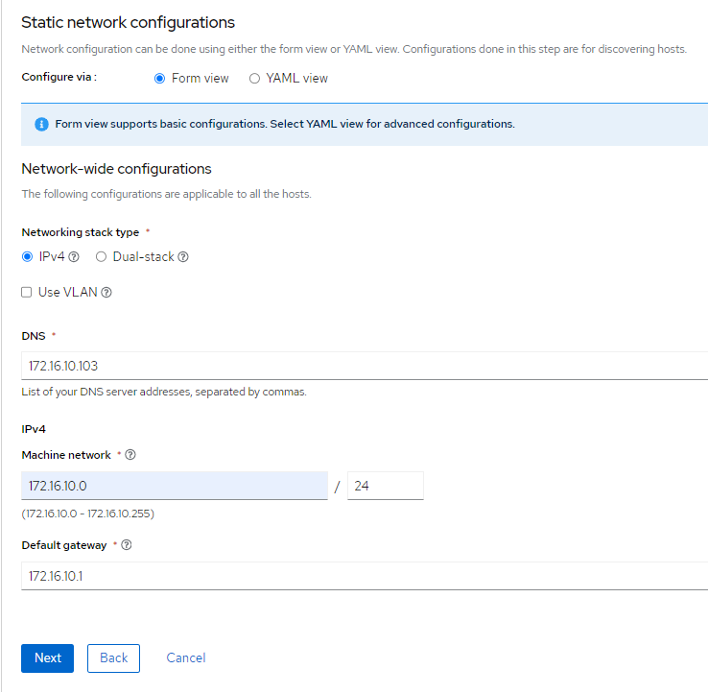Go Back to previous step
Viewport: 708px width, 693px height.
(x=113, y=658)
